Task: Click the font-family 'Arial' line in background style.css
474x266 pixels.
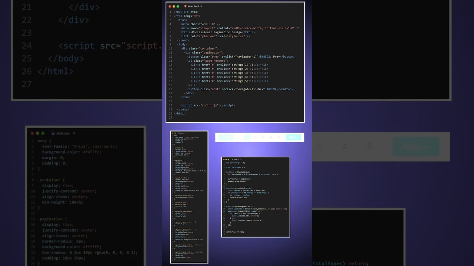Action: pyautogui.click(x=80, y=146)
